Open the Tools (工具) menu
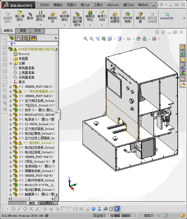The image size is (187, 219). point(98,5)
